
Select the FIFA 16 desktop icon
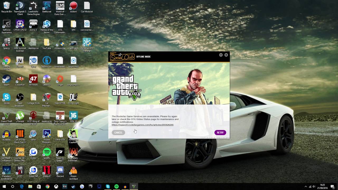click(73, 117)
